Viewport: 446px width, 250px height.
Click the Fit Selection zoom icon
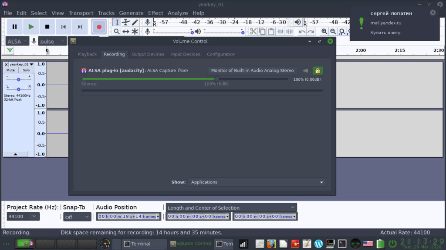point(342,31)
